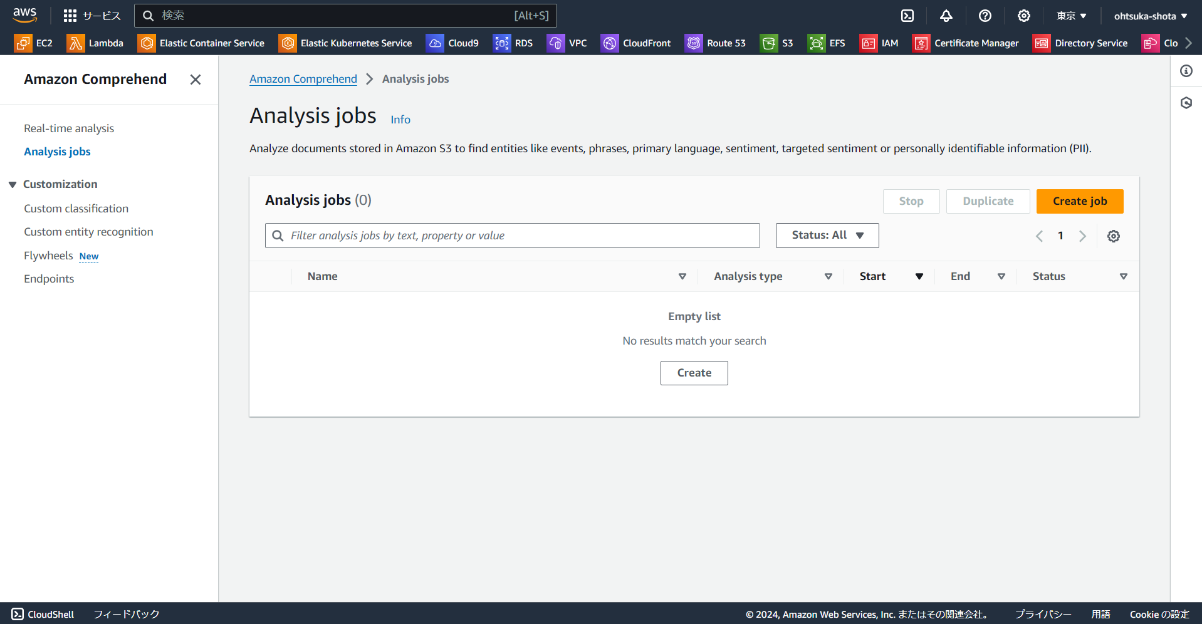Open Endpoints page
This screenshot has width=1202, height=624.
(x=49, y=279)
